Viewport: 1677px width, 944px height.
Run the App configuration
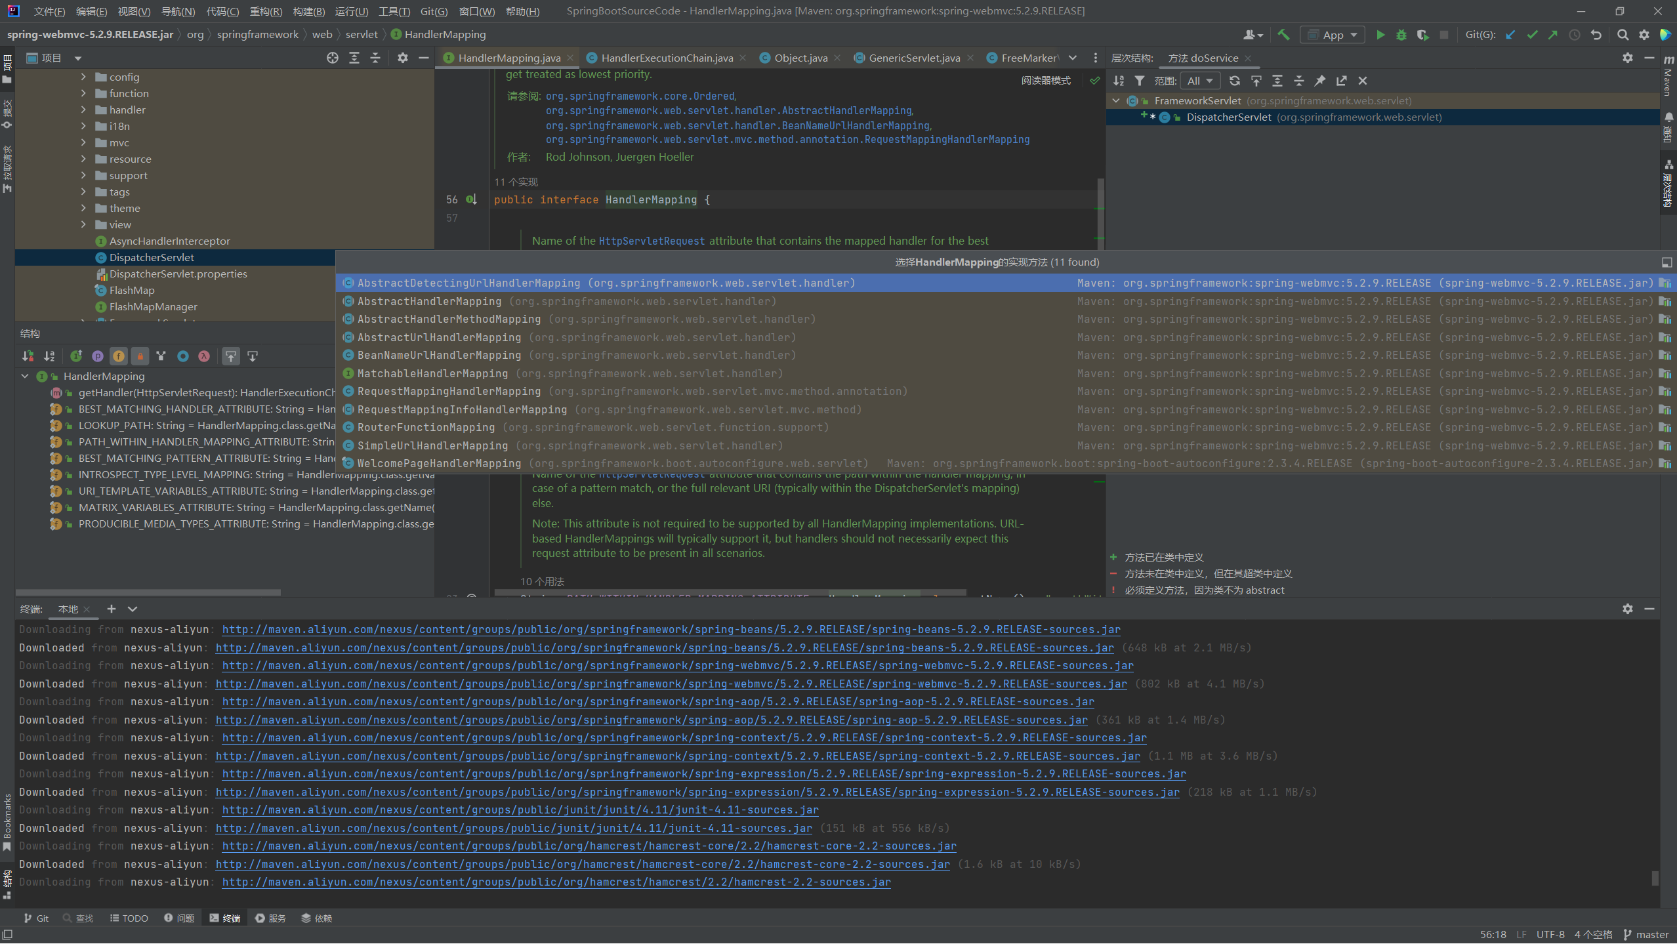[x=1380, y=35]
